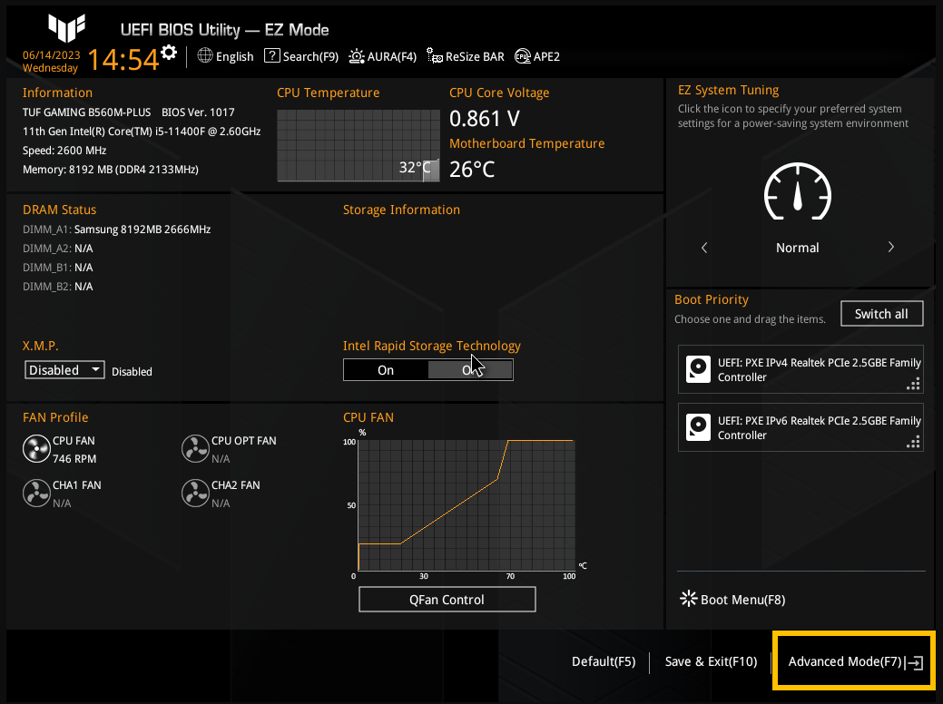Open the Search(F9) menu item

pyautogui.click(x=301, y=56)
